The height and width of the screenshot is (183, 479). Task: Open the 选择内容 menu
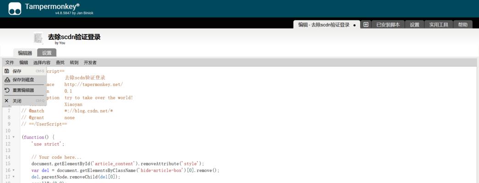click(42, 63)
